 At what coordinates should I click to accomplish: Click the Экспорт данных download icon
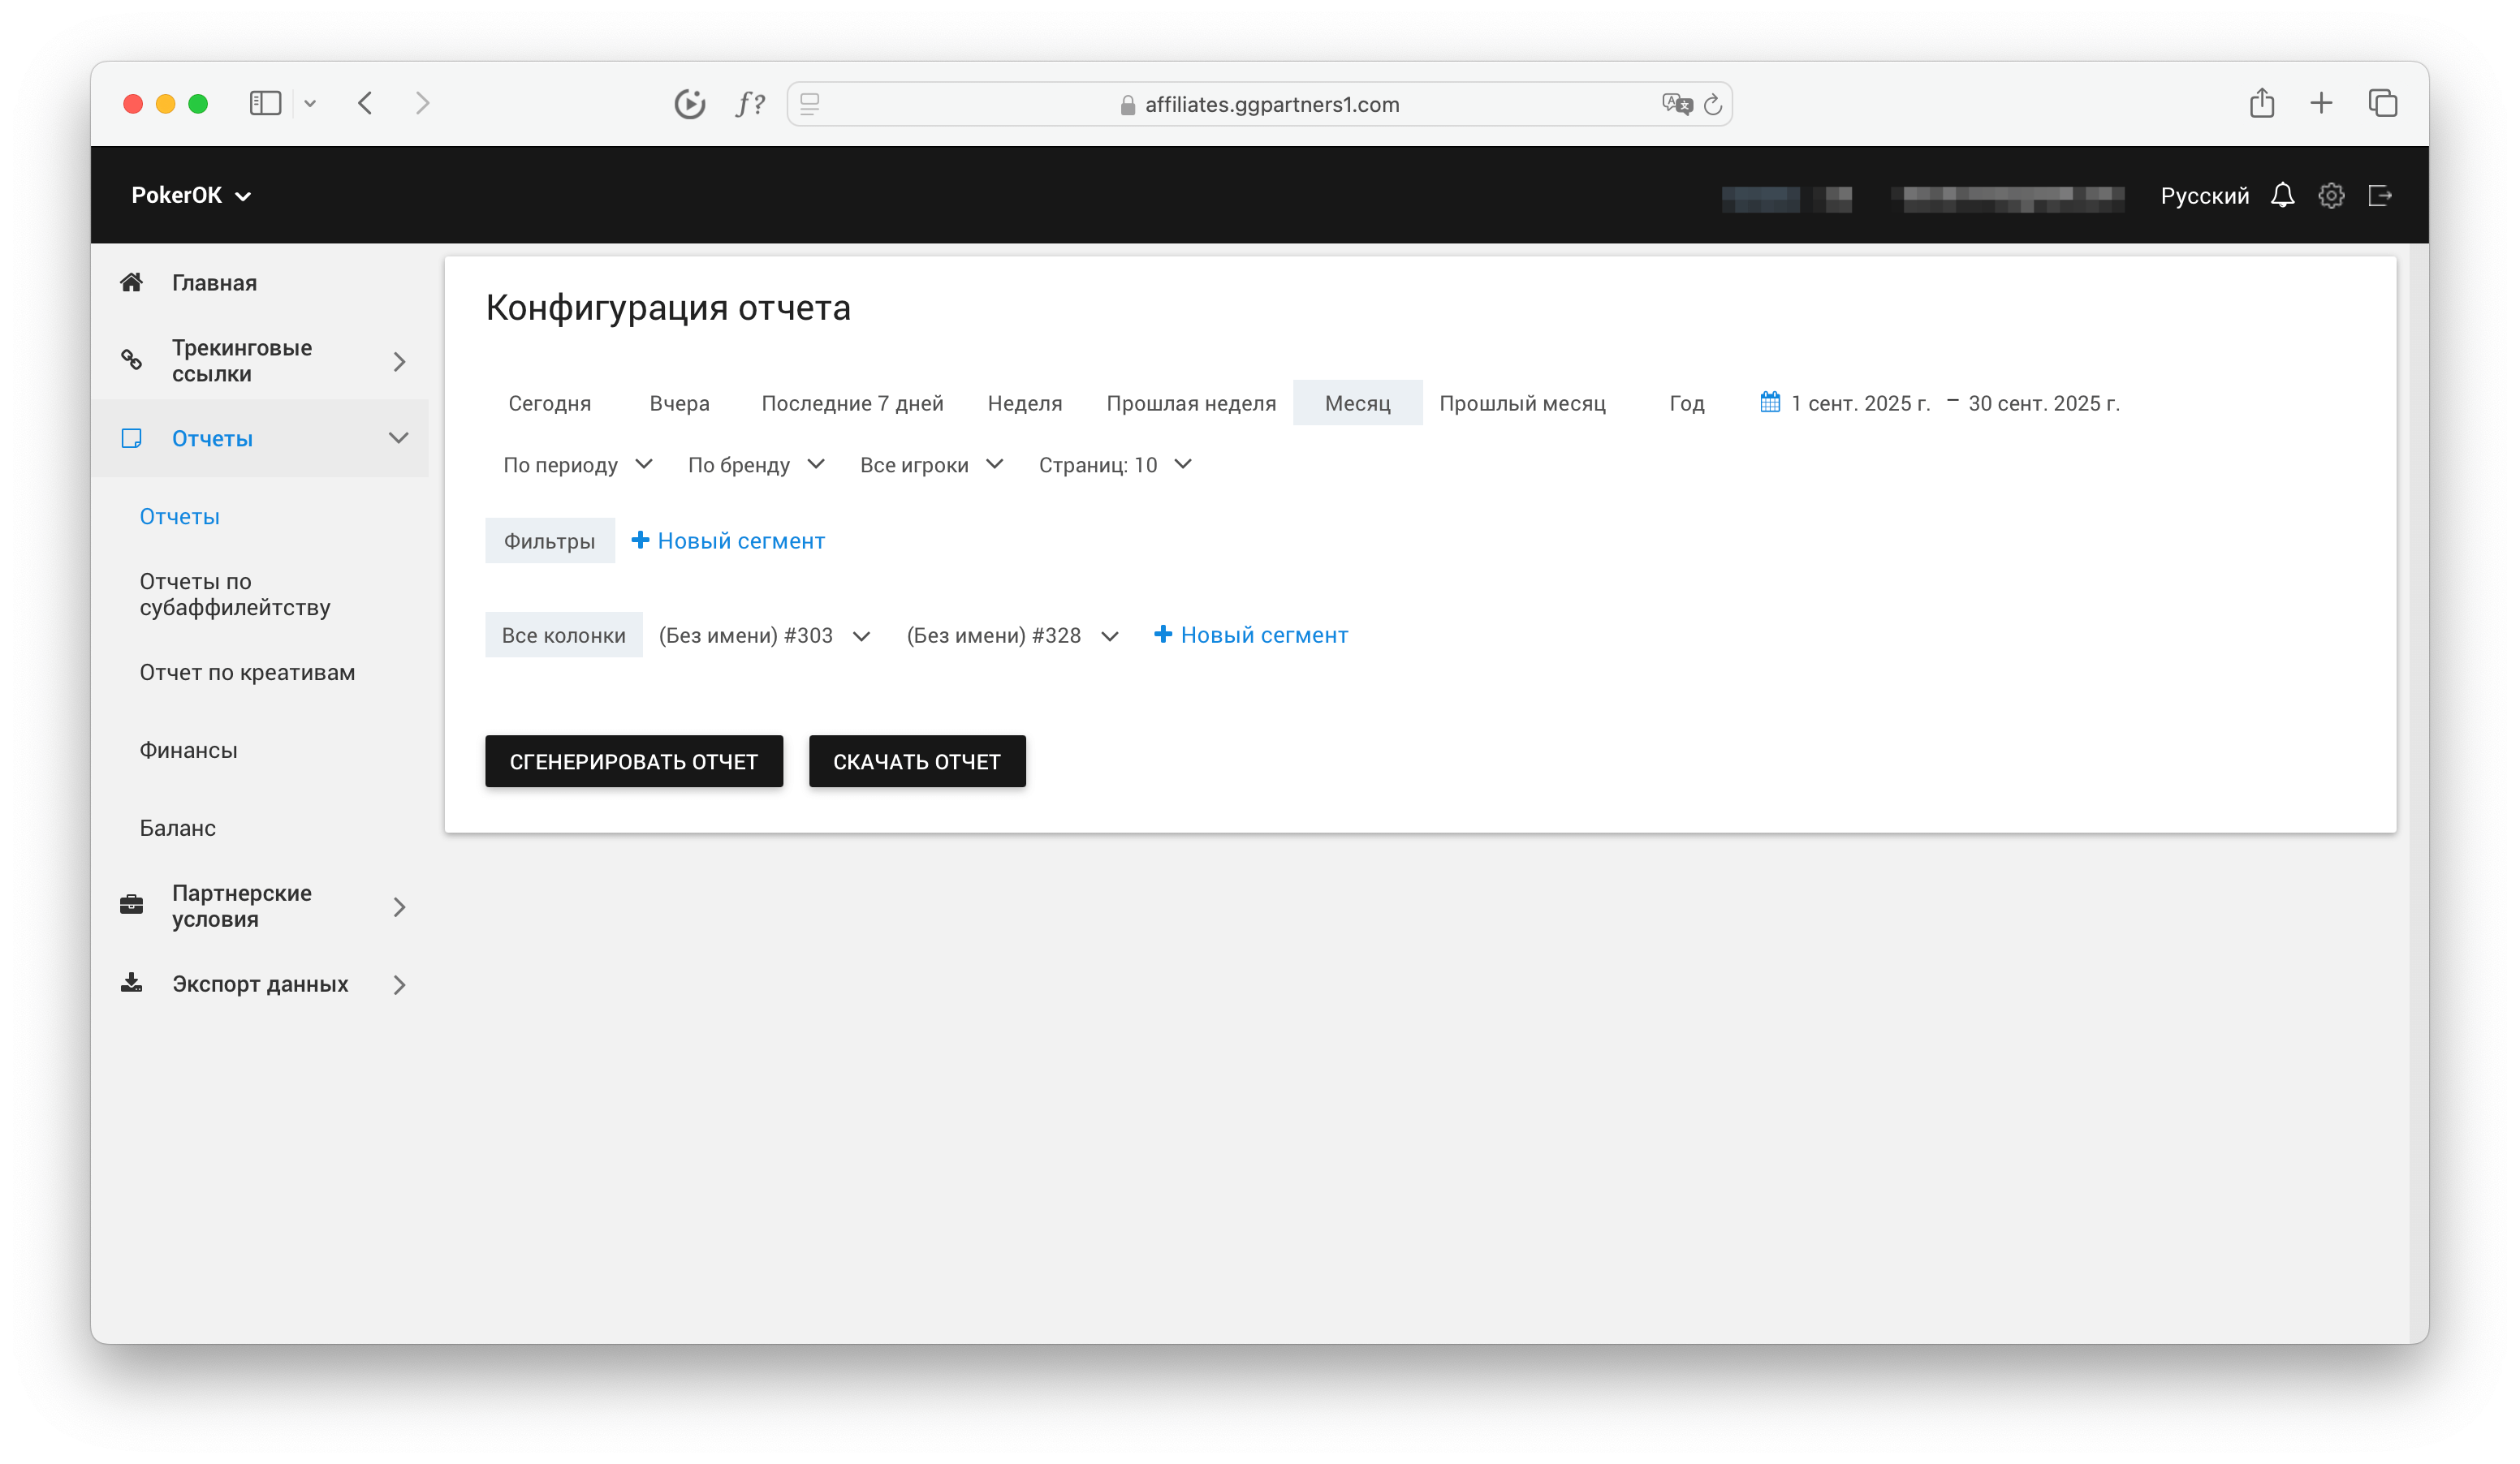pyautogui.click(x=131, y=984)
